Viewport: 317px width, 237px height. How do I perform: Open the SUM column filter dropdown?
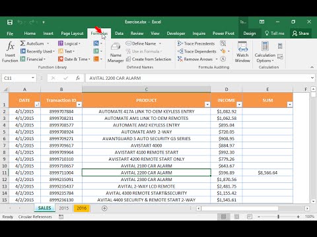tap(290, 105)
